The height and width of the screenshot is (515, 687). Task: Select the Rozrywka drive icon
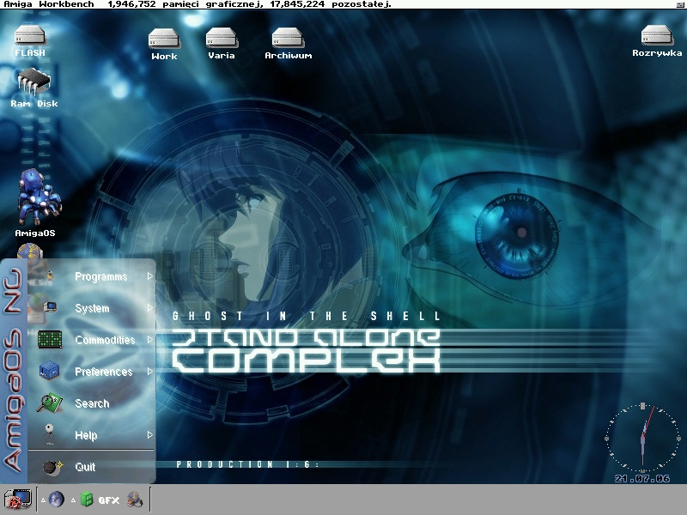point(657,35)
